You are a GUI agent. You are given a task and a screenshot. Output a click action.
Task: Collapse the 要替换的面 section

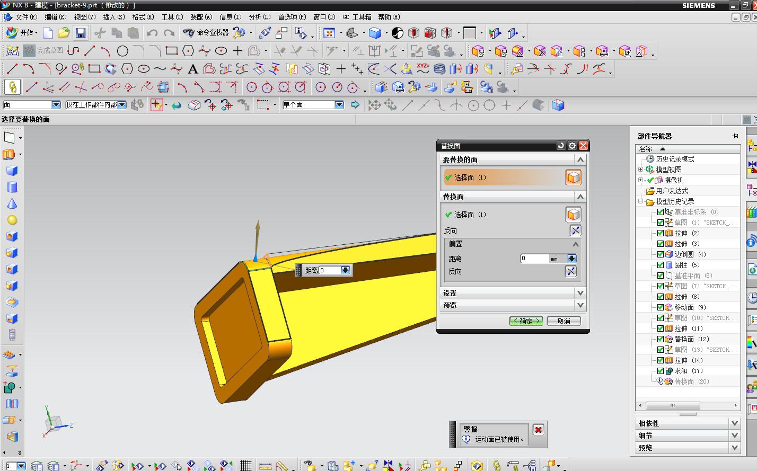[580, 159]
